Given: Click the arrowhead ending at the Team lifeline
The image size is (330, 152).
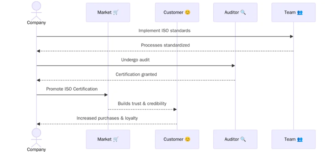Looking at the screenshot, I should point(291,36).
